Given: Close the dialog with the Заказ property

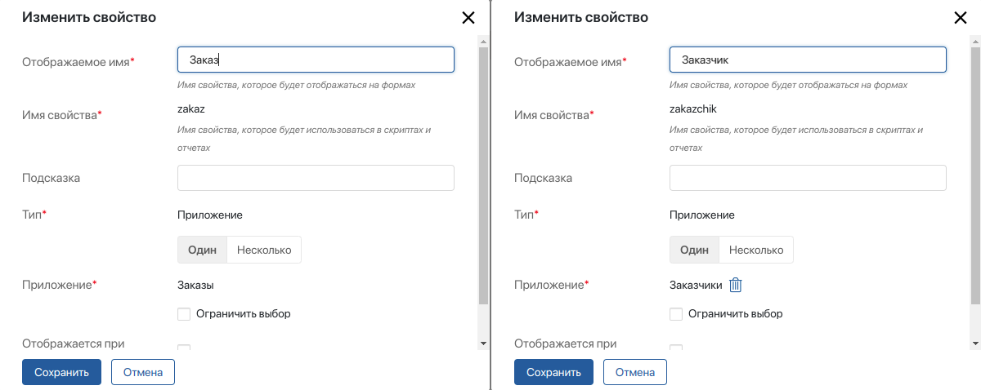Looking at the screenshot, I should point(468,18).
